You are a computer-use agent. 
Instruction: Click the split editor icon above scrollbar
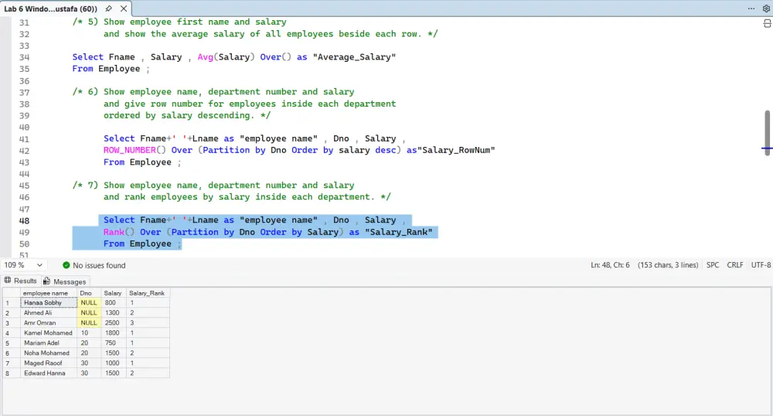[x=767, y=23]
